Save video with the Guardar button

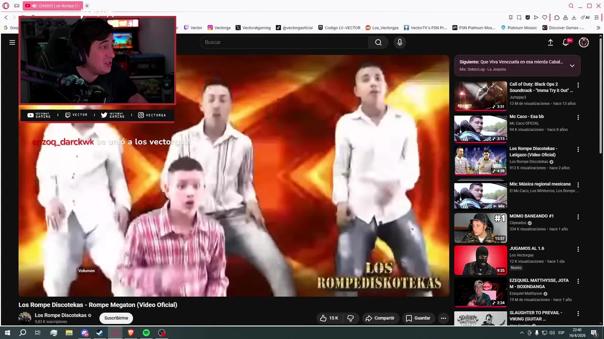[x=418, y=318]
